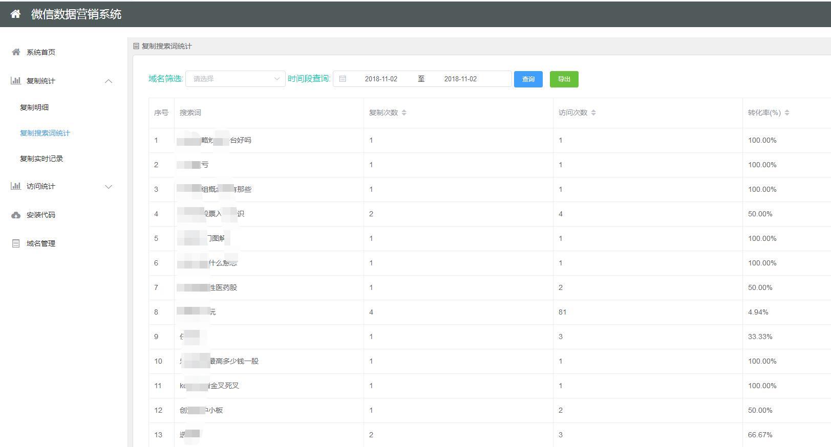831x447 pixels.
Task: Collapse the 复制统计 menu chevron
Action: [x=109, y=81]
